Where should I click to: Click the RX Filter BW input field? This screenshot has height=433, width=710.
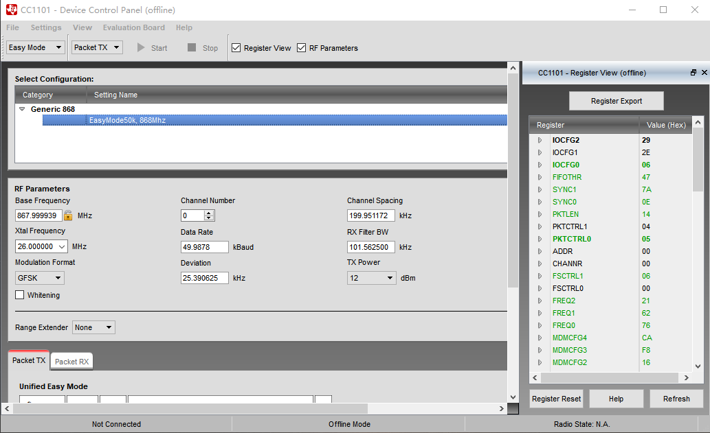tap(371, 247)
